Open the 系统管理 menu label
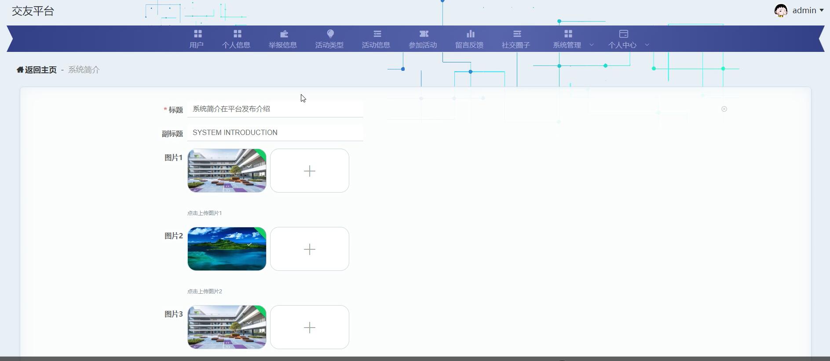This screenshot has height=361, width=830. (x=567, y=45)
